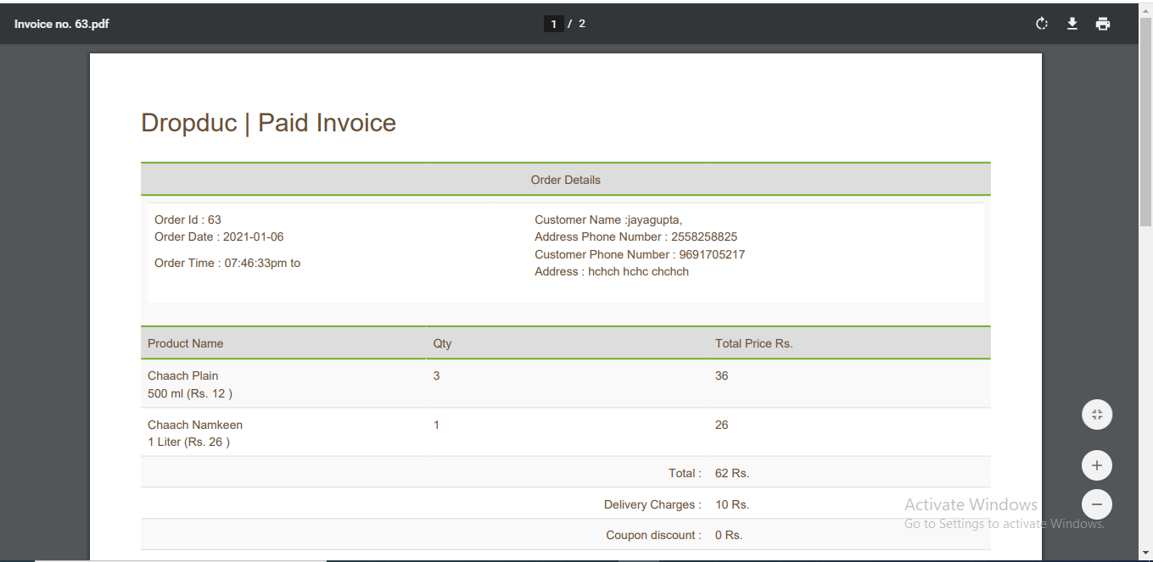Click the 'Qty' column header

(442, 343)
